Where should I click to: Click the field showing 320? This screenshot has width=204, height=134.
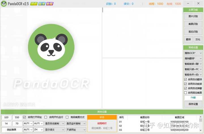6,117
